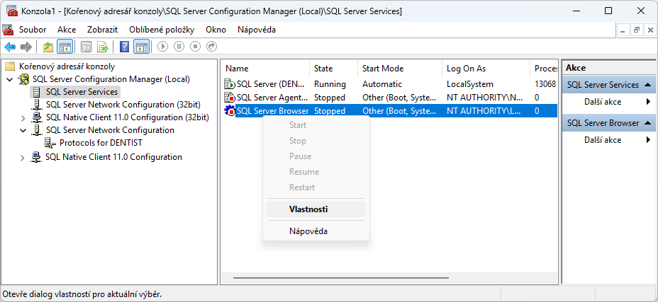Expand SQL Native Client 11.0 Configuration (32bit)

(23, 117)
